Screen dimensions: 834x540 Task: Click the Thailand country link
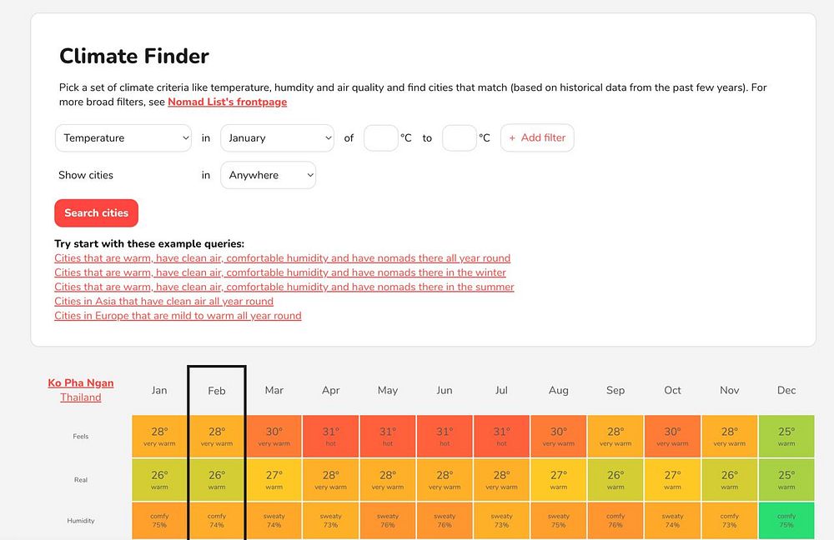(x=81, y=397)
